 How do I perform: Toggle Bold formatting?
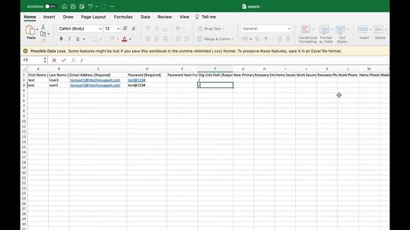pyautogui.click(x=61, y=38)
